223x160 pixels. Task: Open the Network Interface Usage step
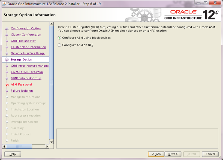28,53
